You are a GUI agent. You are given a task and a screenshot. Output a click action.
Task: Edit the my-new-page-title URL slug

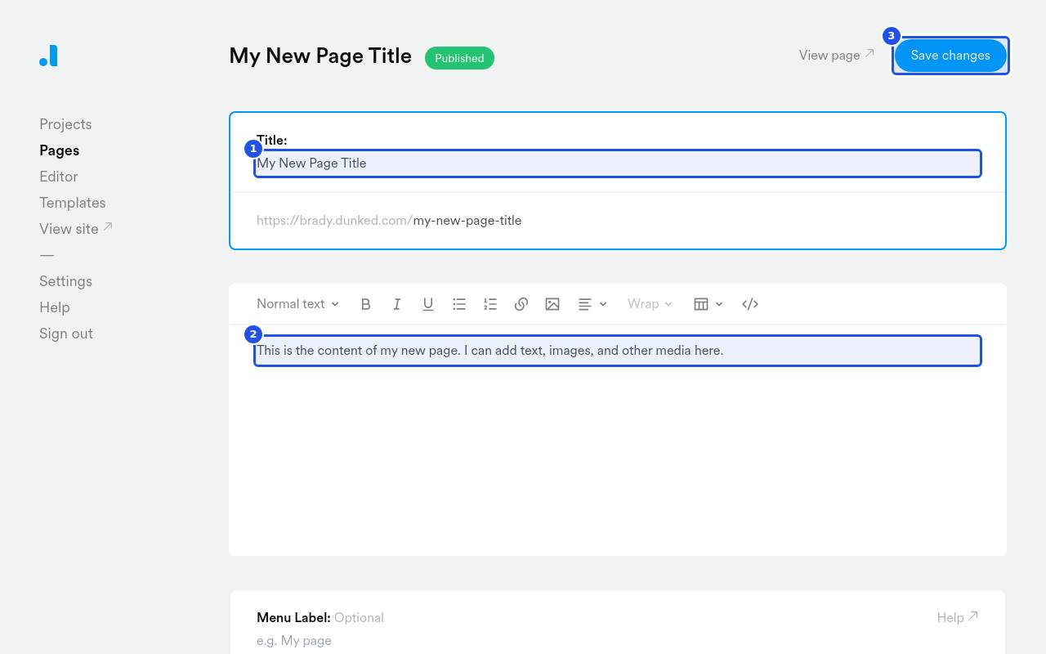pyautogui.click(x=467, y=221)
